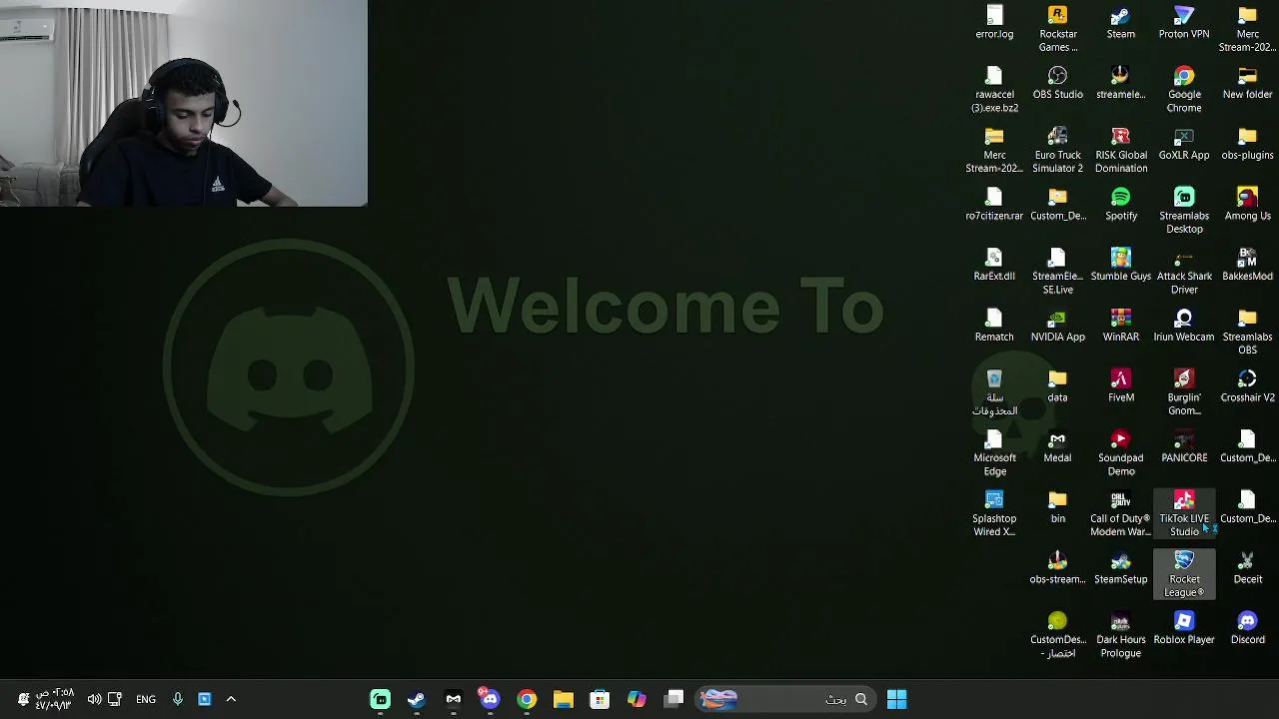Expand the hidden tray icons chevron
Image resolution: width=1279 pixels, height=719 pixels.
coord(231,699)
